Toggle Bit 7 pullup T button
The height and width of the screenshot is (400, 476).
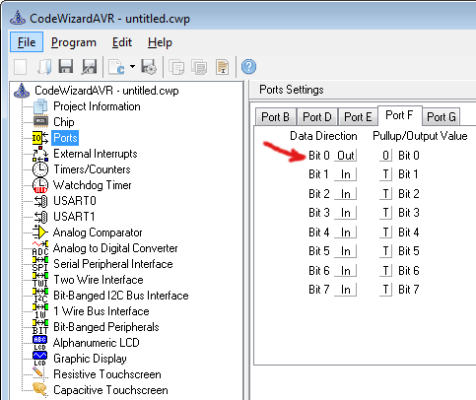pos(385,290)
